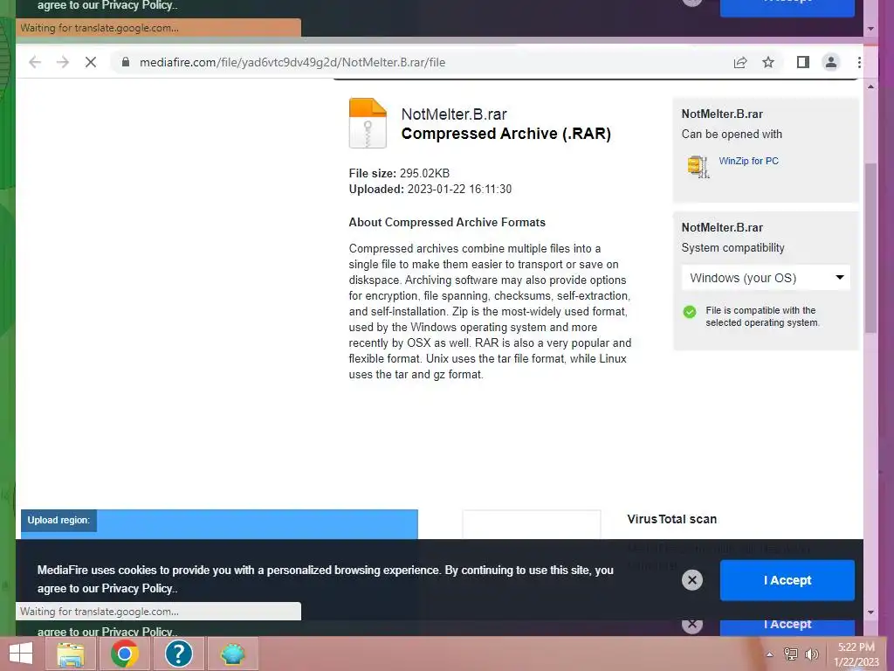Screen dimensions: 894x671
Task: Click the scrollbar down arrow
Action: 870,612
